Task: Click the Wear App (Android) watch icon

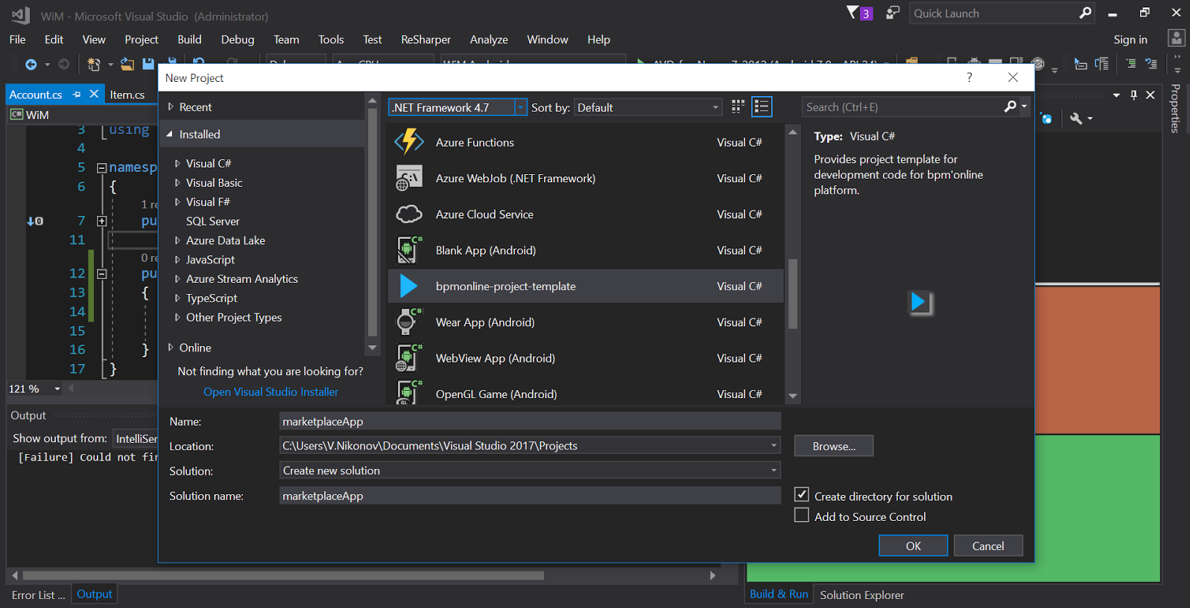Action: pos(409,322)
